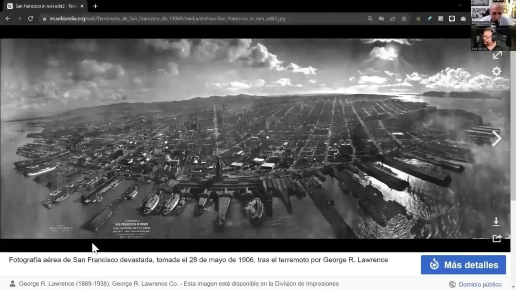Share or embed this image
The width and height of the screenshot is (516, 290).
(x=497, y=239)
